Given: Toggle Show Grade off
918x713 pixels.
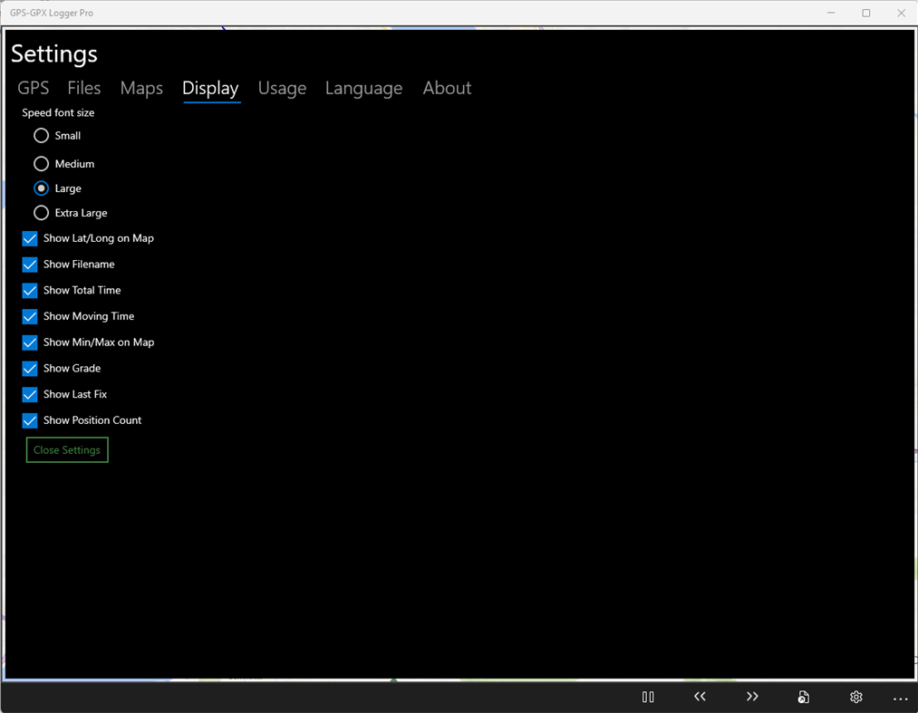Looking at the screenshot, I should point(29,368).
